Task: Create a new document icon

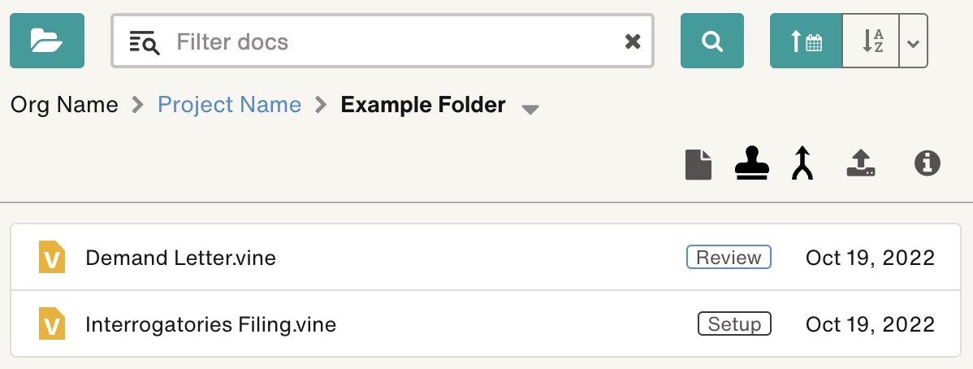Action: (698, 165)
